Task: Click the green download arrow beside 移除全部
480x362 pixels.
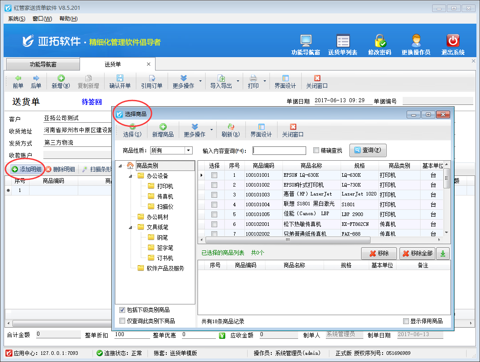Action: pos(442,254)
